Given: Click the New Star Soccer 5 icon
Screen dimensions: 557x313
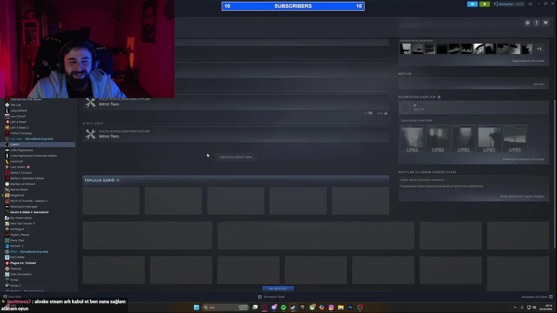Looking at the screenshot, I should [7, 223].
